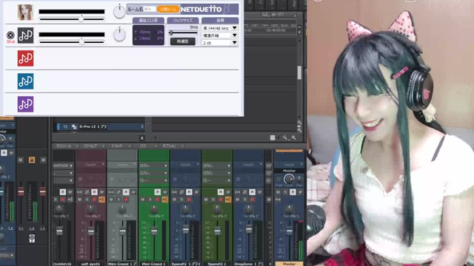Click the dark gray music note user icon

(x=25, y=35)
